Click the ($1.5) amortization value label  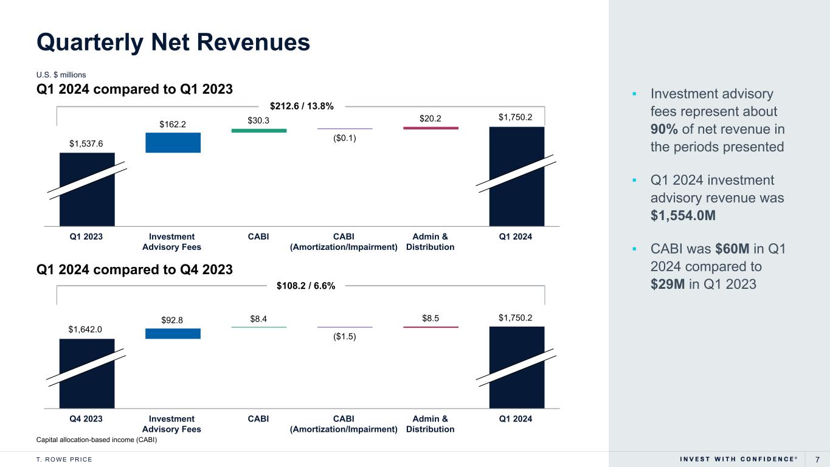(x=344, y=336)
